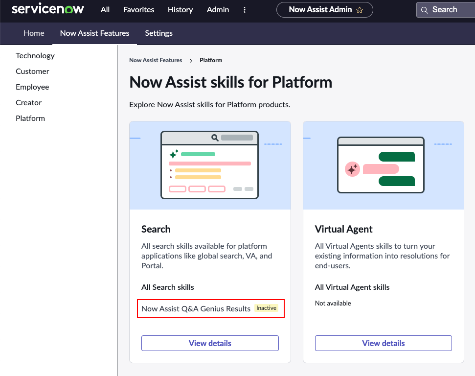The image size is (475, 376).
Task: Select the Now Assist Features tab
Action: tap(94, 33)
